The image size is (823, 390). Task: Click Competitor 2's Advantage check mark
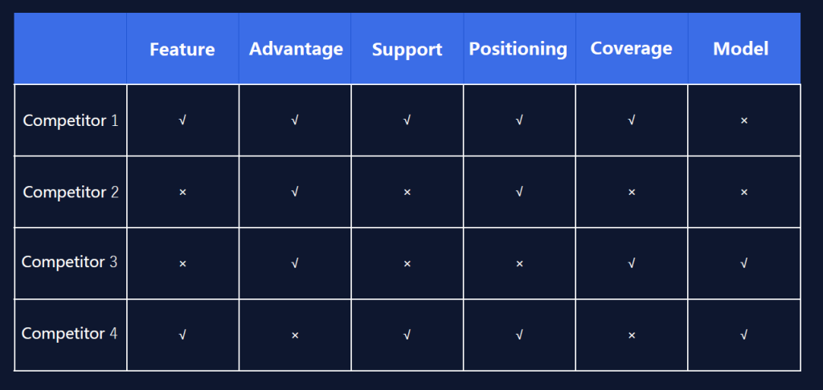coord(295,192)
